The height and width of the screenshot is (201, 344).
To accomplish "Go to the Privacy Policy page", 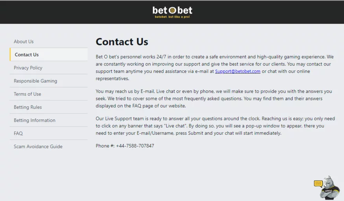I will (x=28, y=68).
